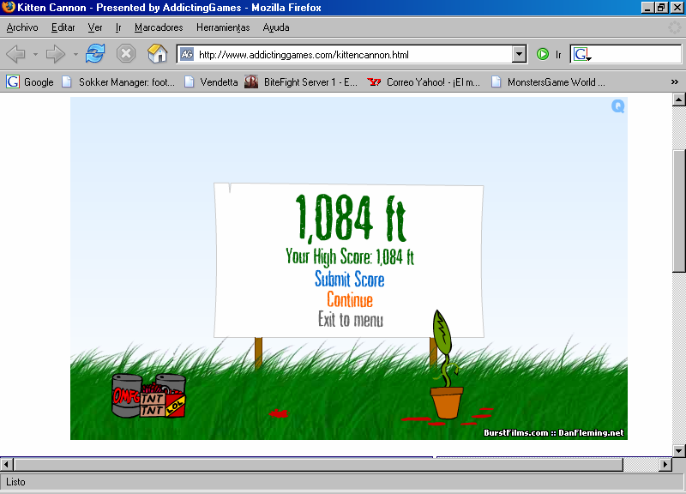The width and height of the screenshot is (686, 494).
Task: Open the Herramientas menu
Action: [223, 27]
